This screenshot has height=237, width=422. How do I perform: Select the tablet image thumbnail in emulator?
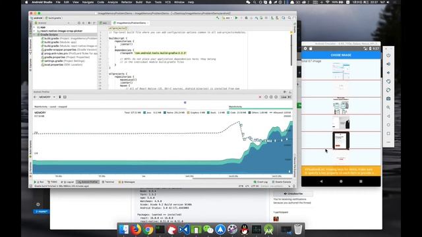click(341, 140)
